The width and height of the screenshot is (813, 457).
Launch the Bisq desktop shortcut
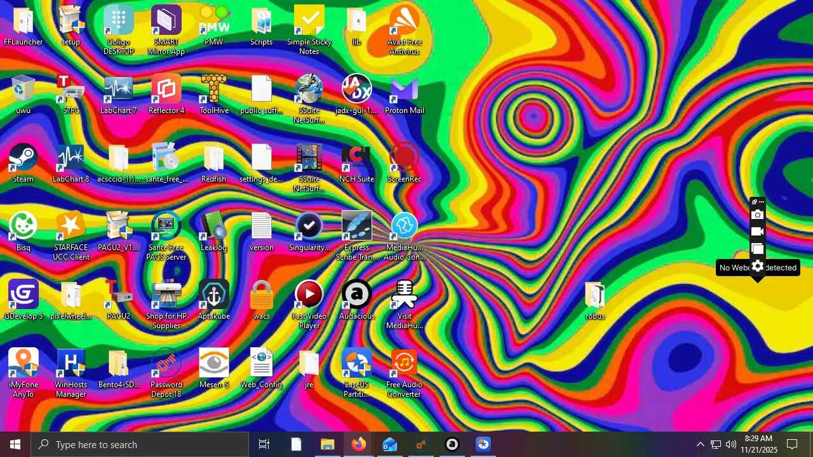(24, 232)
